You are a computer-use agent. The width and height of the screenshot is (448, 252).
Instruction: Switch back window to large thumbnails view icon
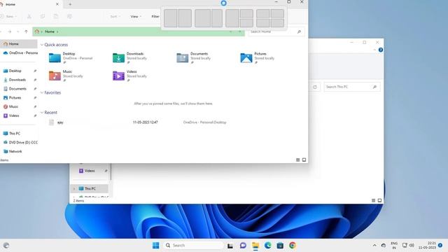[379, 201]
